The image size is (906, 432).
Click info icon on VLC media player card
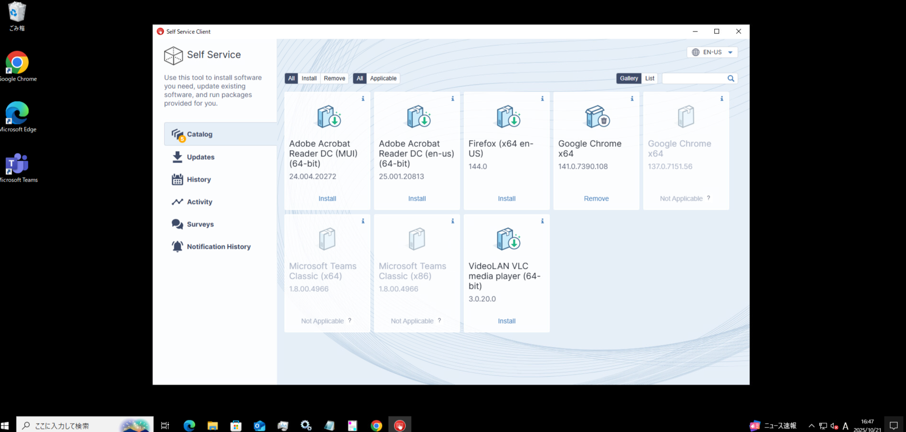coord(542,221)
